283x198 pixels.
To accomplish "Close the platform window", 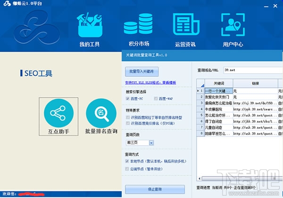I will pyautogui.click(x=275, y=6).
